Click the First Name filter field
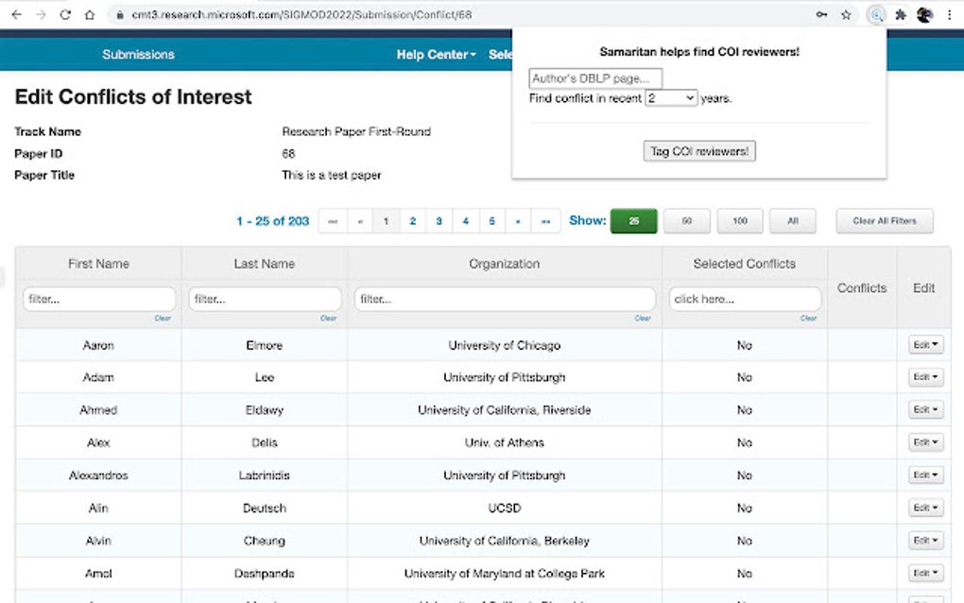The image size is (964, 603). (x=98, y=297)
